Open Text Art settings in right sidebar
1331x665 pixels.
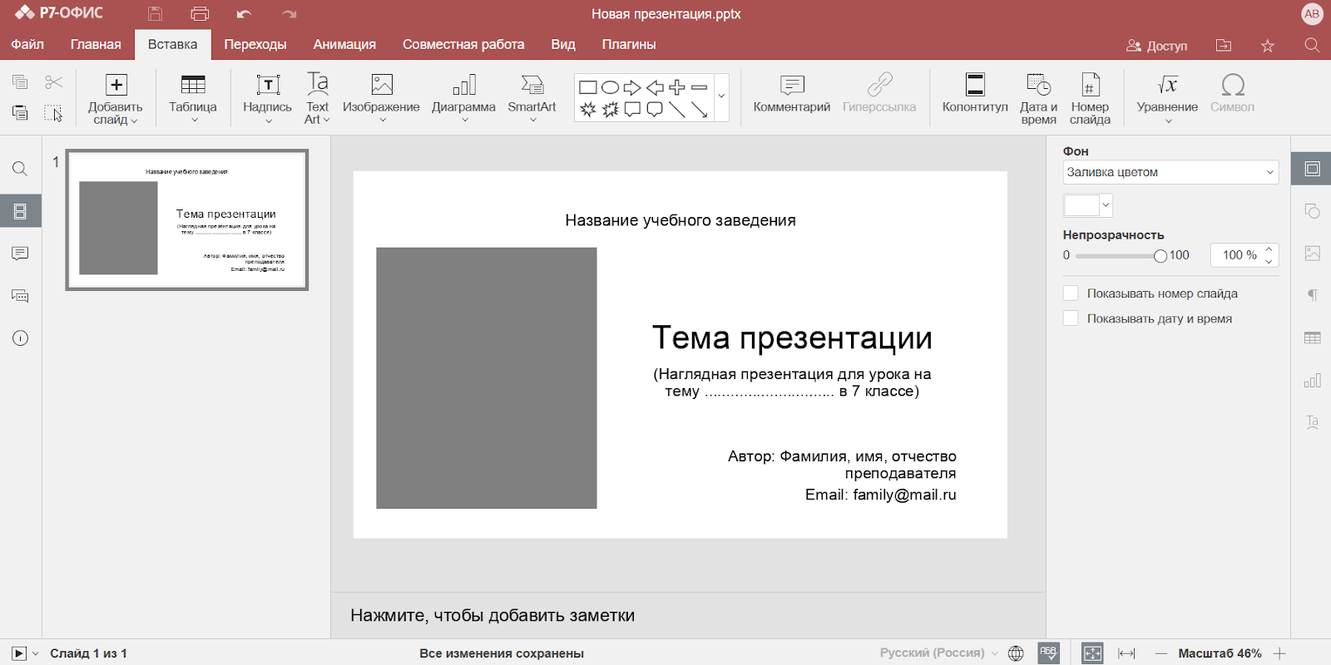click(x=1312, y=422)
